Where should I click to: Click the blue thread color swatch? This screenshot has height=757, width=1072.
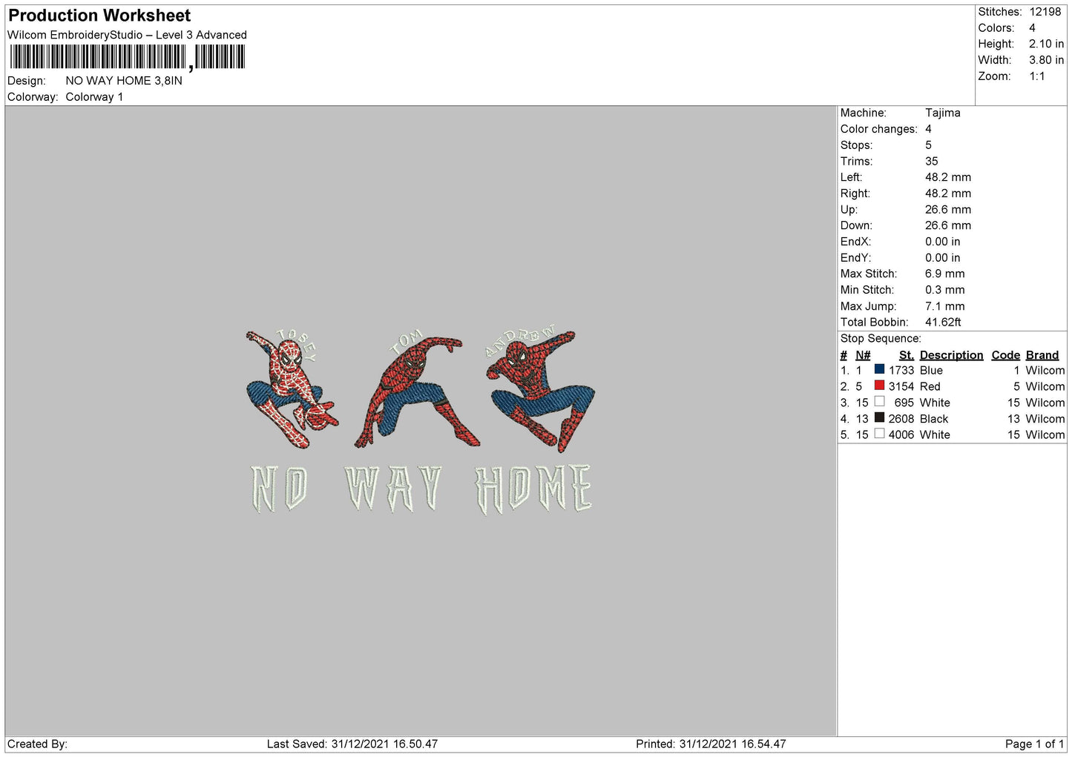(879, 369)
